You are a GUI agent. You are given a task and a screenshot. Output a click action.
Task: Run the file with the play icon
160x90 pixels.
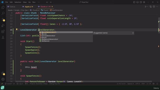click(145, 7)
